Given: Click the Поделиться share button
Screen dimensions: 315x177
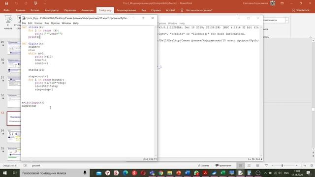Looking at the screenshot, I should 301,10.
